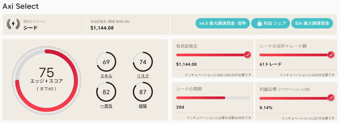The width and height of the screenshot is (340, 124).
Task: Open the リスク score link
Action: point(143,76)
